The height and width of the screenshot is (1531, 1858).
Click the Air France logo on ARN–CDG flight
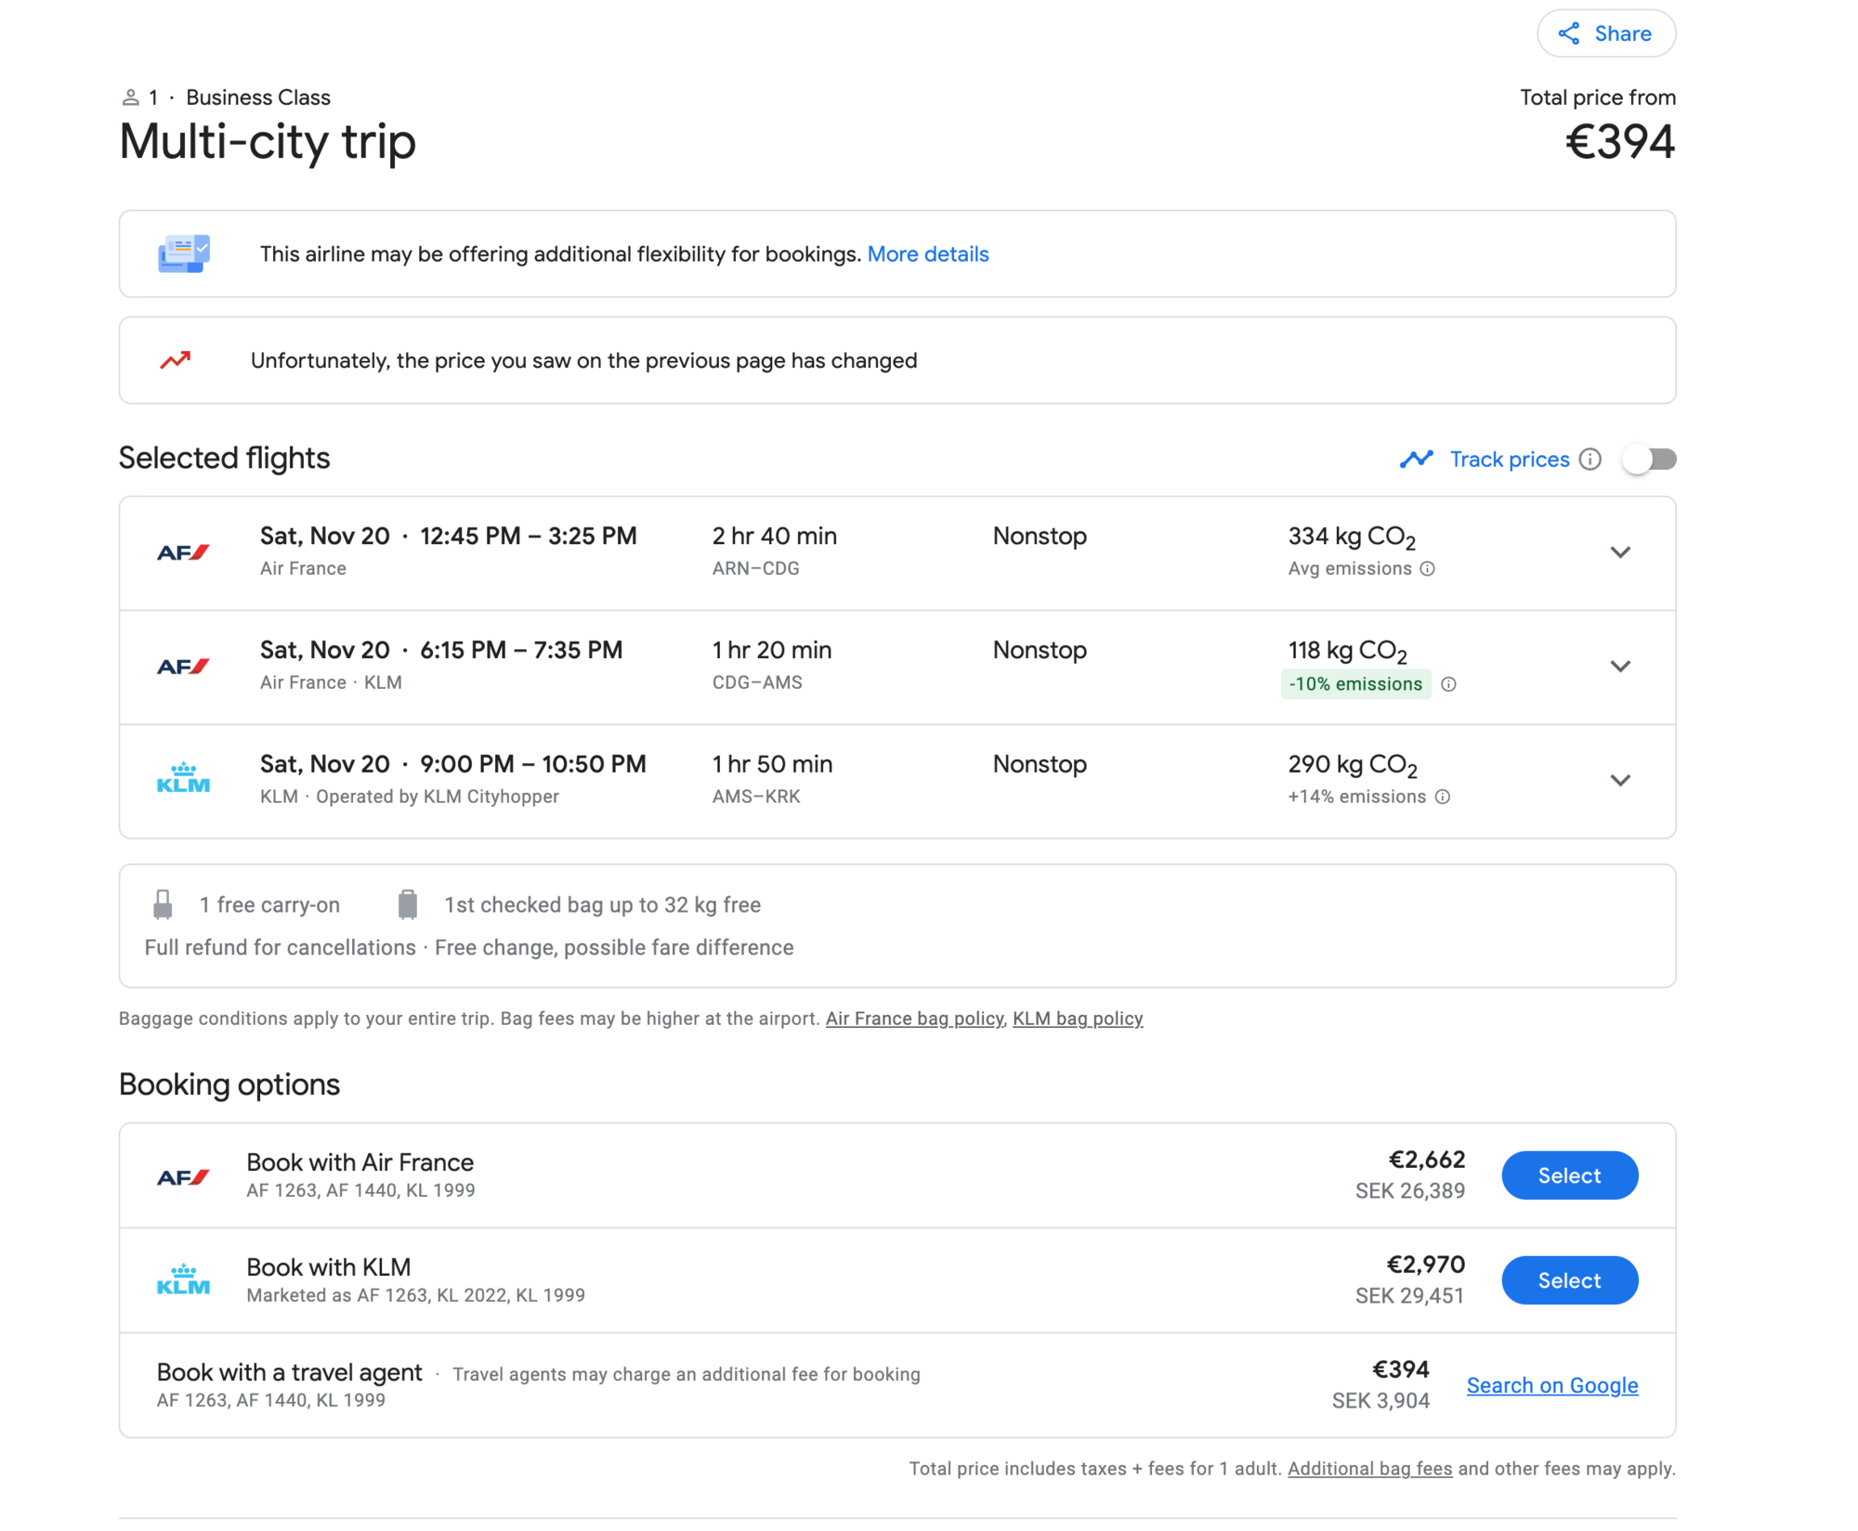[x=183, y=552]
